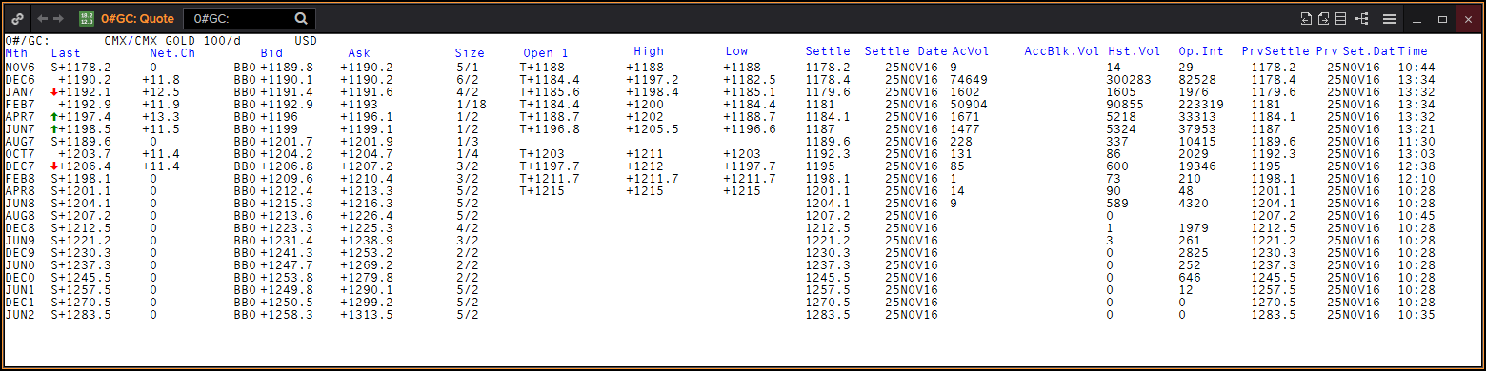Screen dimensions: 1486x371
Task: Click the stacked rows layout icon
Action: coord(1341,18)
